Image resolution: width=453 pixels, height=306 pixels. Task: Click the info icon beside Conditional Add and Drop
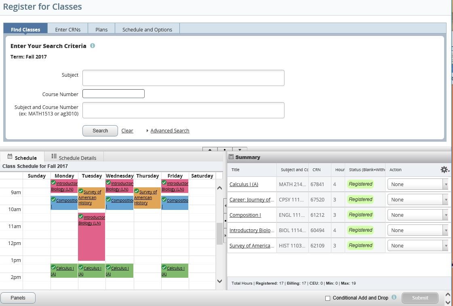click(x=394, y=298)
